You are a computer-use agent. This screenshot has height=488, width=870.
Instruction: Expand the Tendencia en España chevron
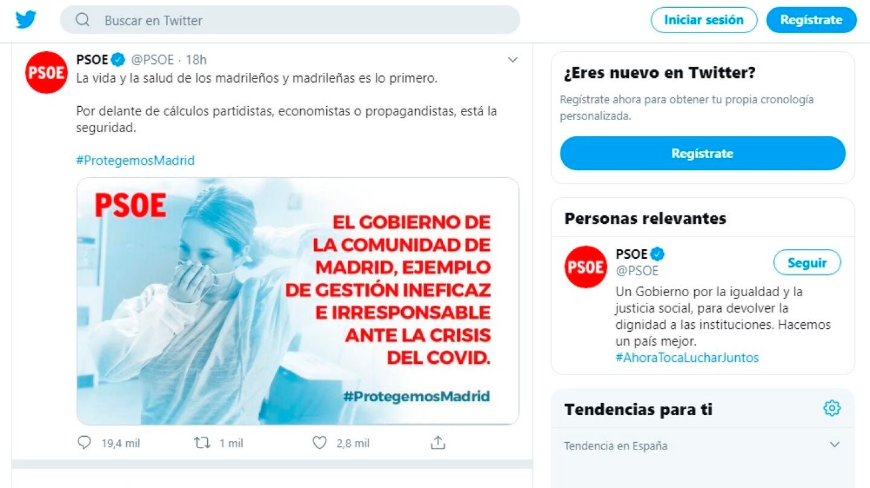click(834, 445)
